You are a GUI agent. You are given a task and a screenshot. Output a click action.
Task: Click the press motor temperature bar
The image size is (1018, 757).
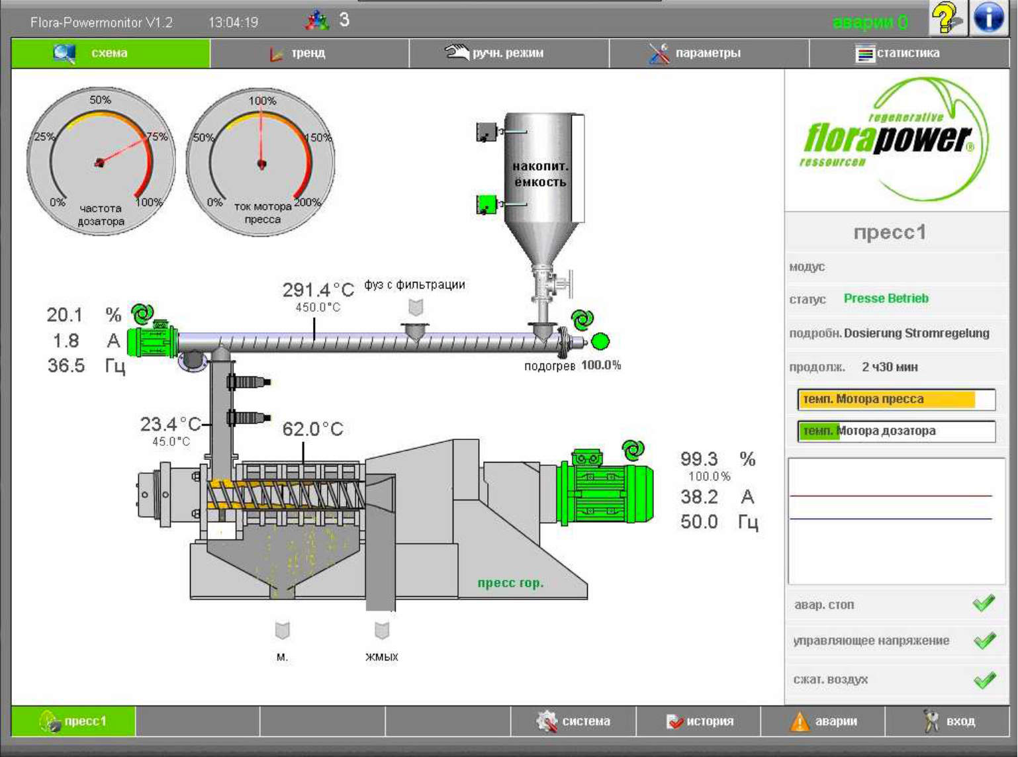[x=896, y=399]
